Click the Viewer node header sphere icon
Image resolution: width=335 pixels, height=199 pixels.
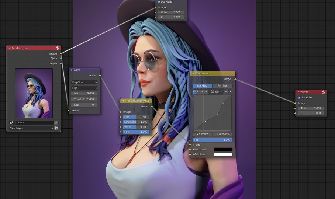coord(323,92)
